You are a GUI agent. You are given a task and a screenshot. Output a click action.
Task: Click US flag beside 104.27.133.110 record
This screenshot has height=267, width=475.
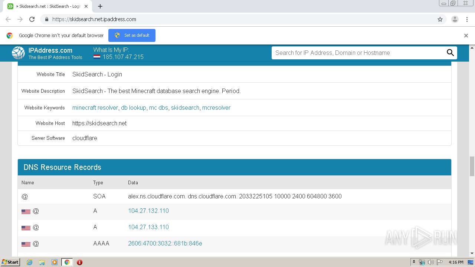pyautogui.click(x=26, y=228)
